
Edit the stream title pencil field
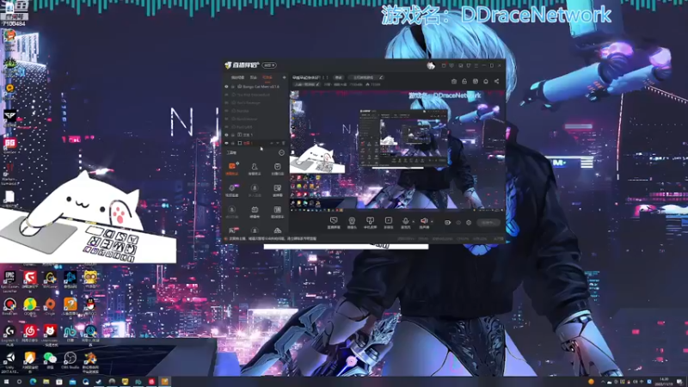coord(366,77)
